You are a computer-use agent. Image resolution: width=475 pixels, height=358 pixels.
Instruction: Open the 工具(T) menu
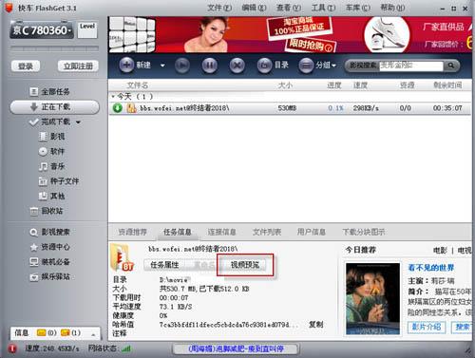(323, 8)
